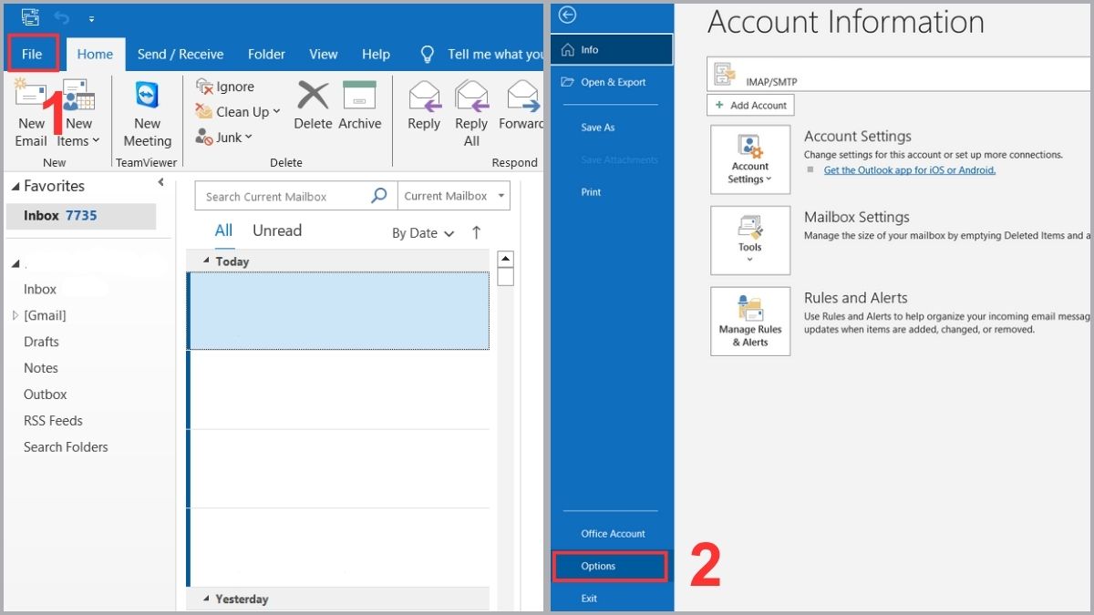The image size is (1094, 615).
Task: Choose Save As in backstage menu
Action: point(598,128)
